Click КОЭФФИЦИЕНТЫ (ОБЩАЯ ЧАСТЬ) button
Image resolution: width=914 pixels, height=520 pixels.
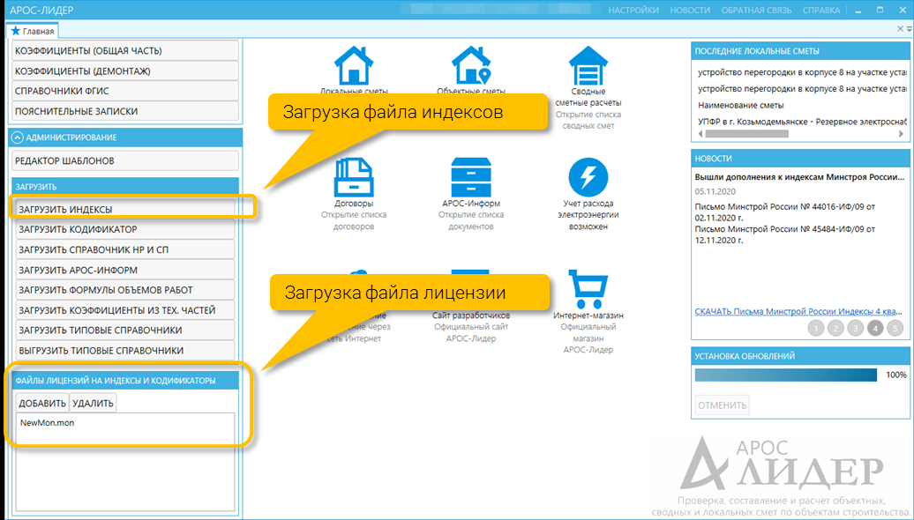coord(125,50)
